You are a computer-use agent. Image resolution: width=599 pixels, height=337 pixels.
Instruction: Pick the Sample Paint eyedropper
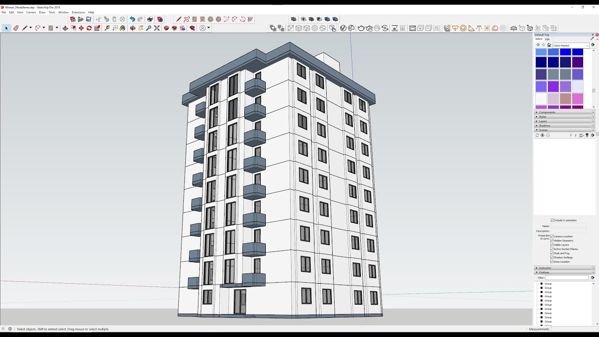pos(592,39)
